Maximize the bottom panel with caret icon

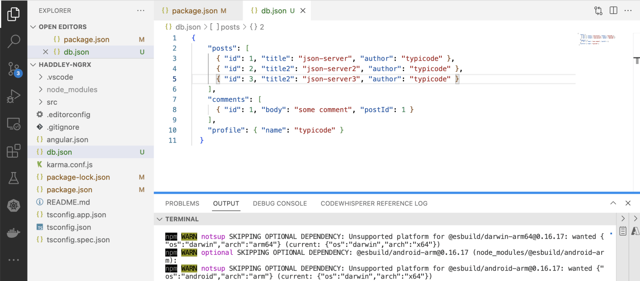(x=613, y=203)
